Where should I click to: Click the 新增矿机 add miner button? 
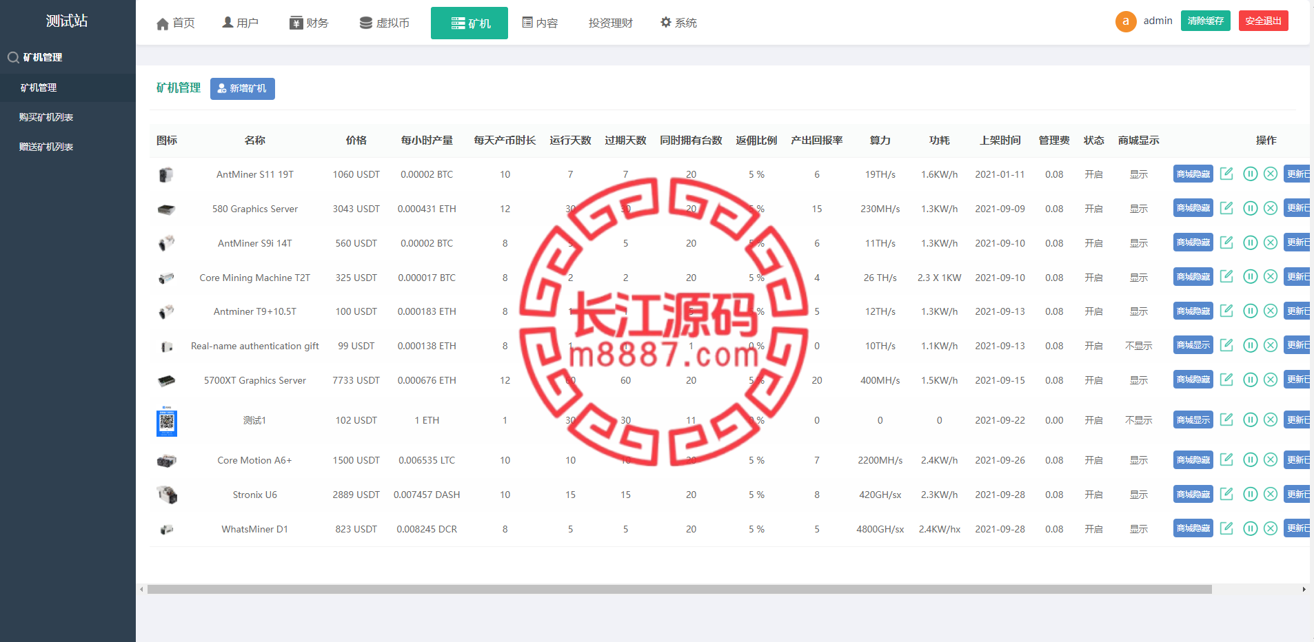(242, 89)
